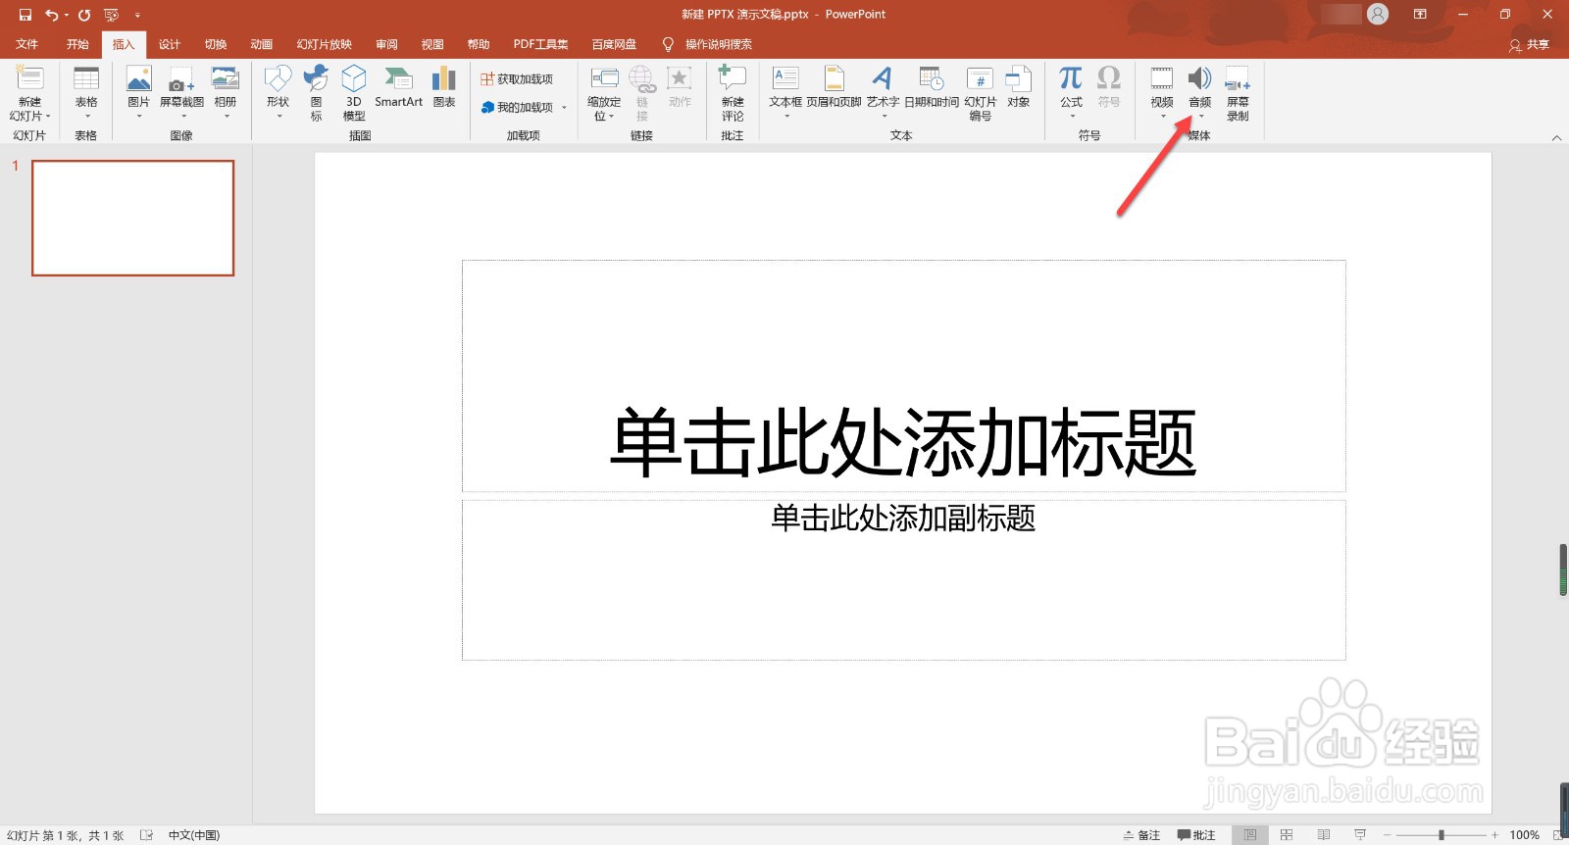Select slide 1 thumbnail

pos(133,218)
